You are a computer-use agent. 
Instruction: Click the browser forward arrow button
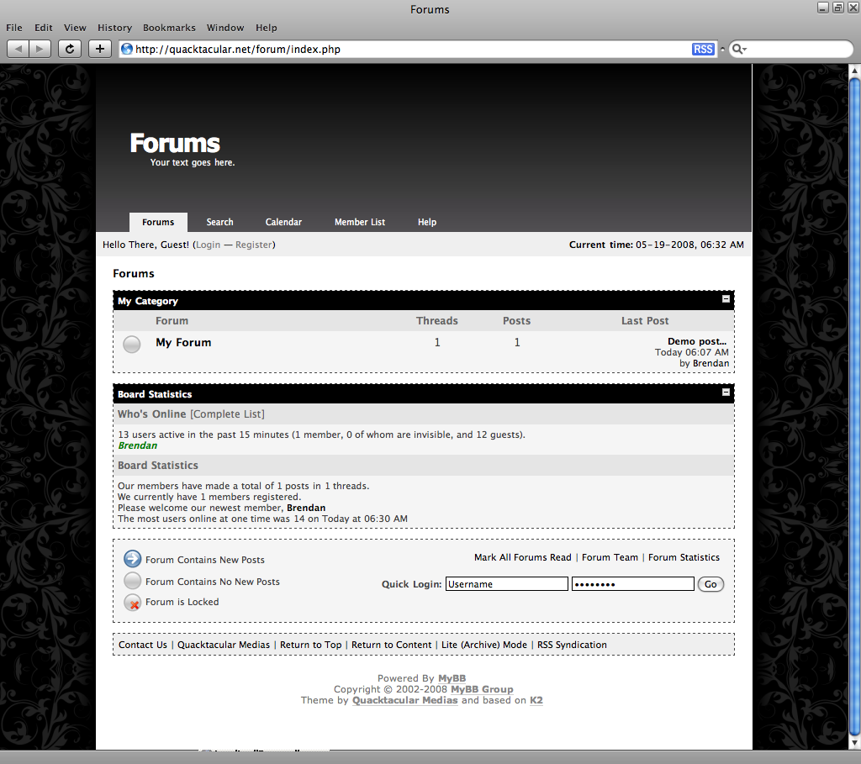point(40,49)
